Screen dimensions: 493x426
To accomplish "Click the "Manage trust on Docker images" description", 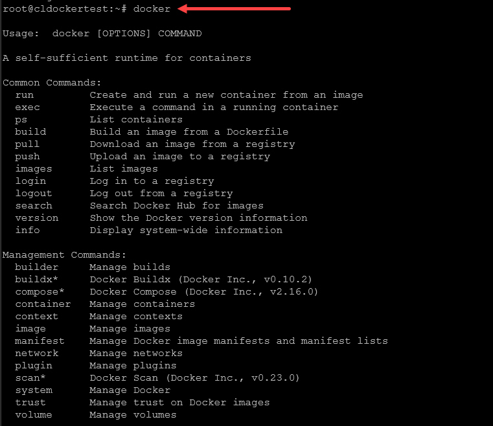I will pos(179,402).
